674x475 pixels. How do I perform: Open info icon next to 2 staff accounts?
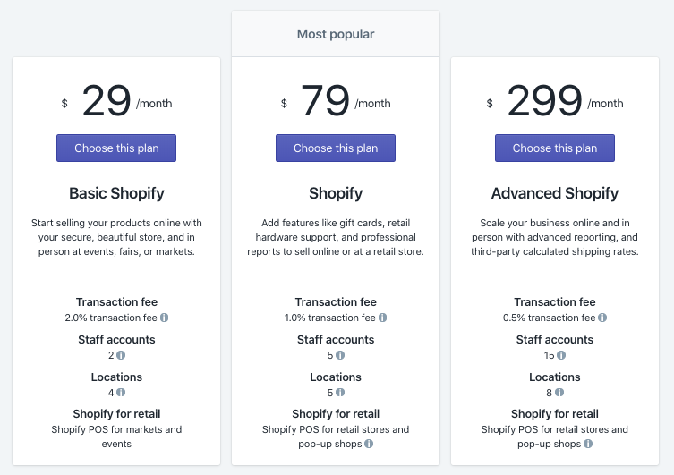121,355
